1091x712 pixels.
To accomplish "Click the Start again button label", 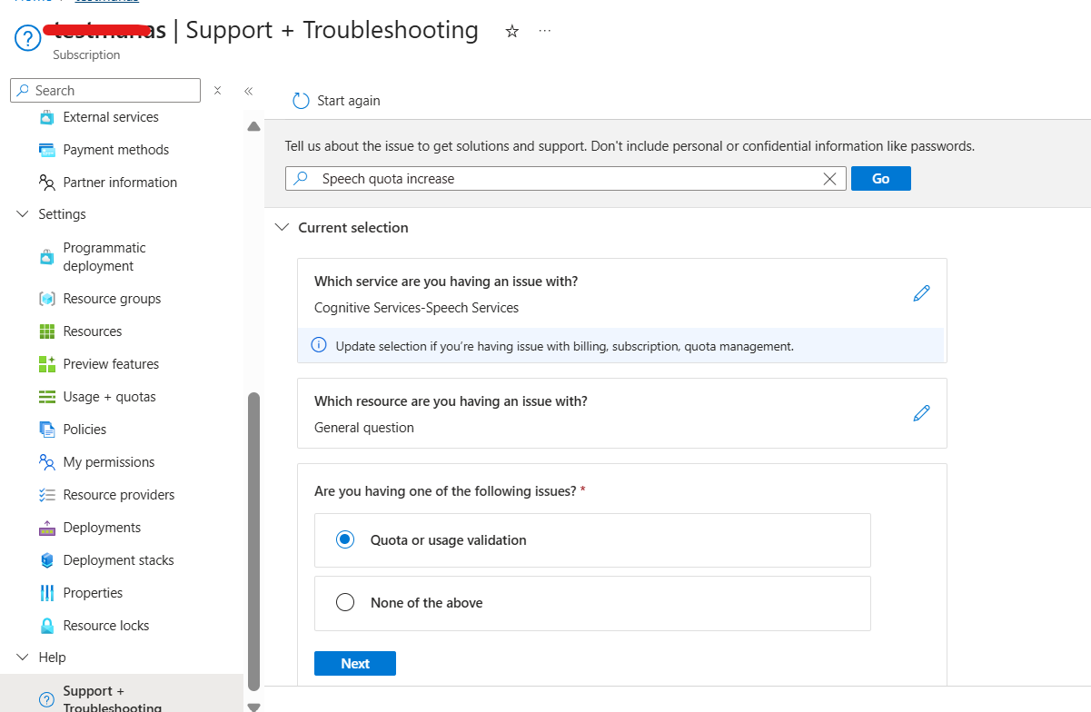I will pyautogui.click(x=349, y=101).
